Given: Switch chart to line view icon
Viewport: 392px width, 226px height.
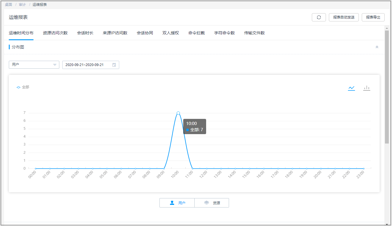Looking at the screenshot, I should point(351,88).
